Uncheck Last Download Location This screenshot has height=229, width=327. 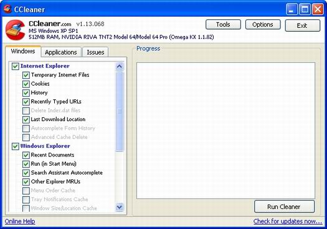point(26,120)
